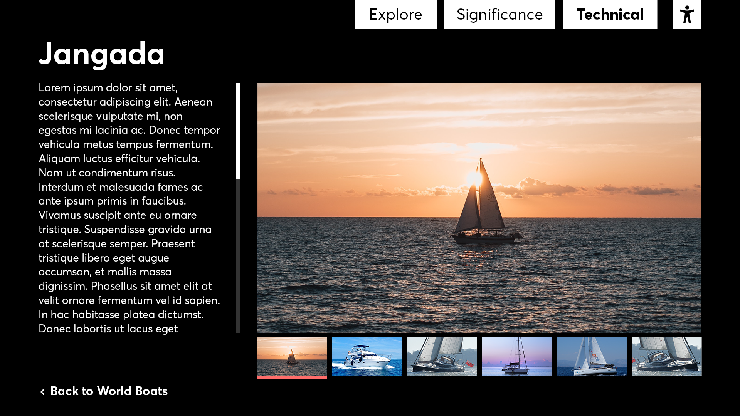This screenshot has width=740, height=416.
Task: Select the Technical tab
Action: pos(610,15)
